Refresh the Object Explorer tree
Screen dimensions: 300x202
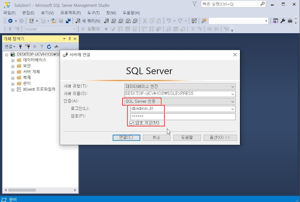click(x=49, y=47)
